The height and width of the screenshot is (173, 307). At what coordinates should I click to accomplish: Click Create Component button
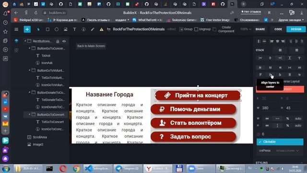pos(224,29)
